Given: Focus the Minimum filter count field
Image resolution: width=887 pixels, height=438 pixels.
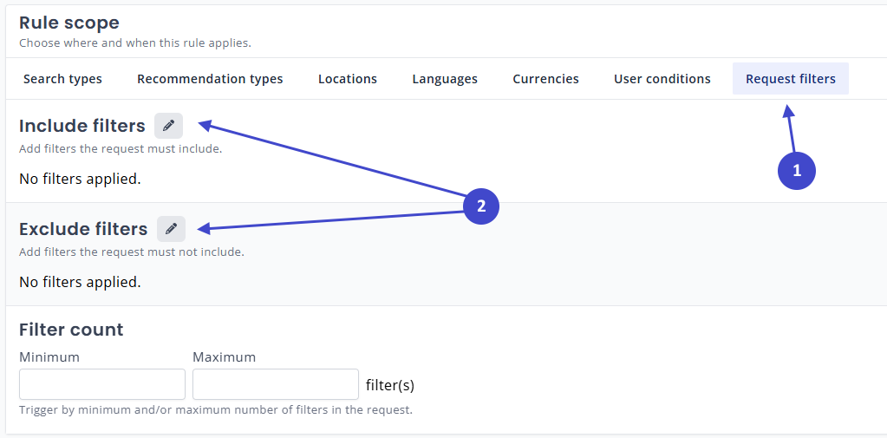Looking at the screenshot, I should coord(102,384).
